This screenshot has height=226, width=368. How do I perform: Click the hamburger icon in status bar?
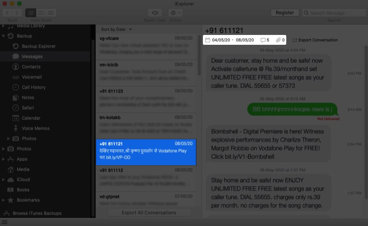(5, 222)
